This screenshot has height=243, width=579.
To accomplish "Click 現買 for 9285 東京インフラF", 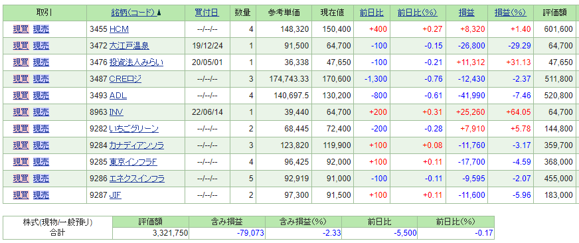I will pyautogui.click(x=21, y=162).
